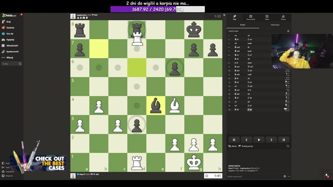Step back one move
333x187 pixels.
[246, 140]
